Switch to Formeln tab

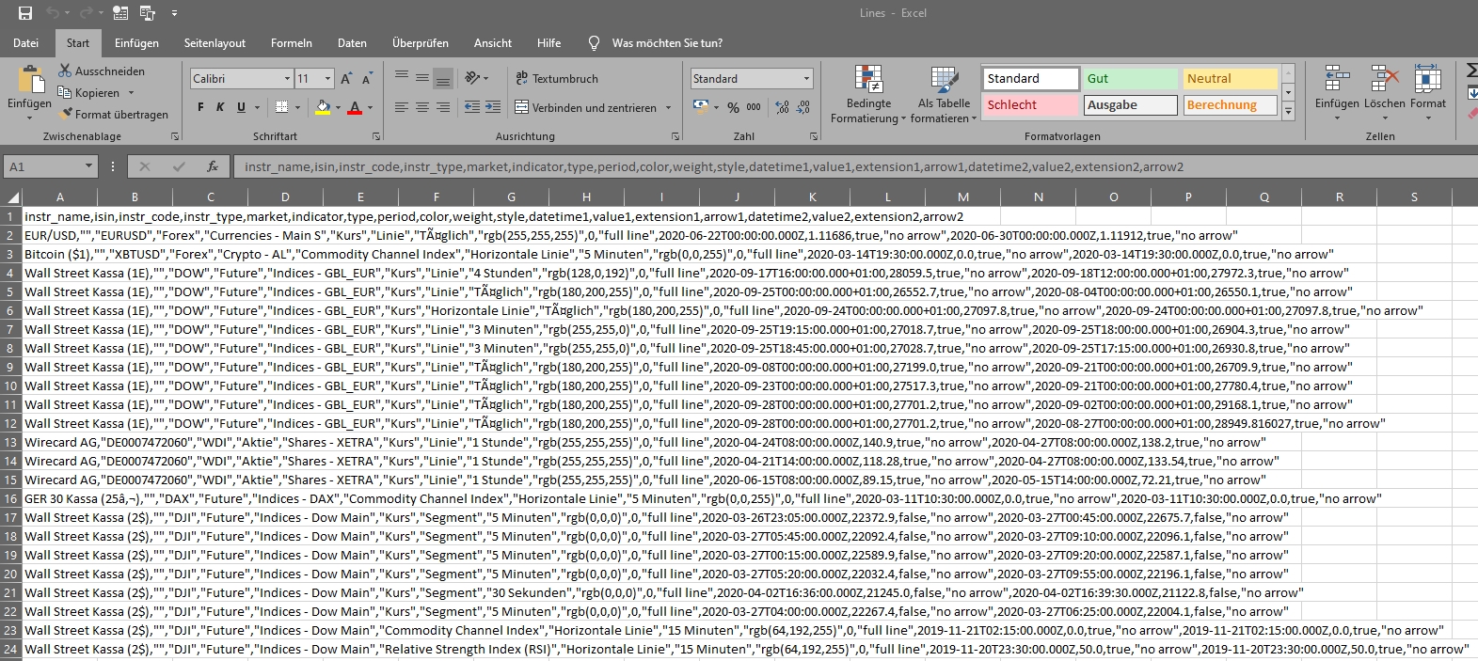292,43
